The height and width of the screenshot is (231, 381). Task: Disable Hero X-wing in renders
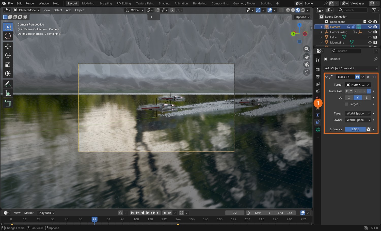[x=375, y=32]
